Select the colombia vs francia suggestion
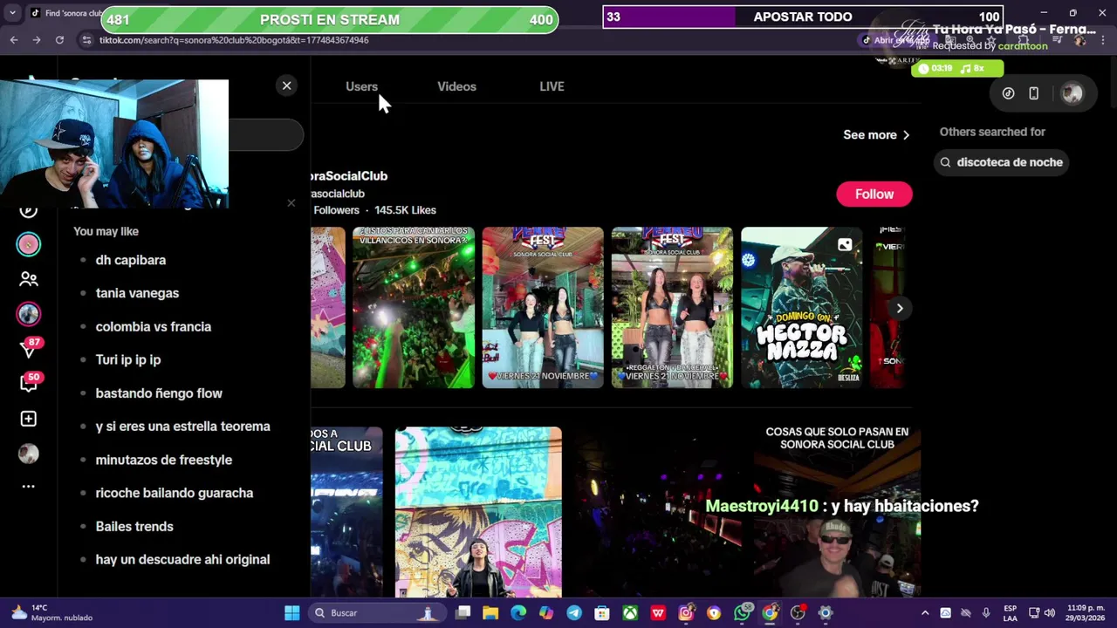Viewport: 1117px width, 628px height. (154, 326)
